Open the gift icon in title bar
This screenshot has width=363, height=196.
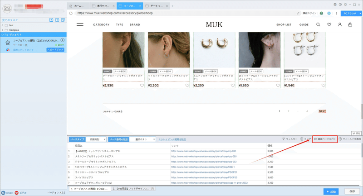point(335,5)
